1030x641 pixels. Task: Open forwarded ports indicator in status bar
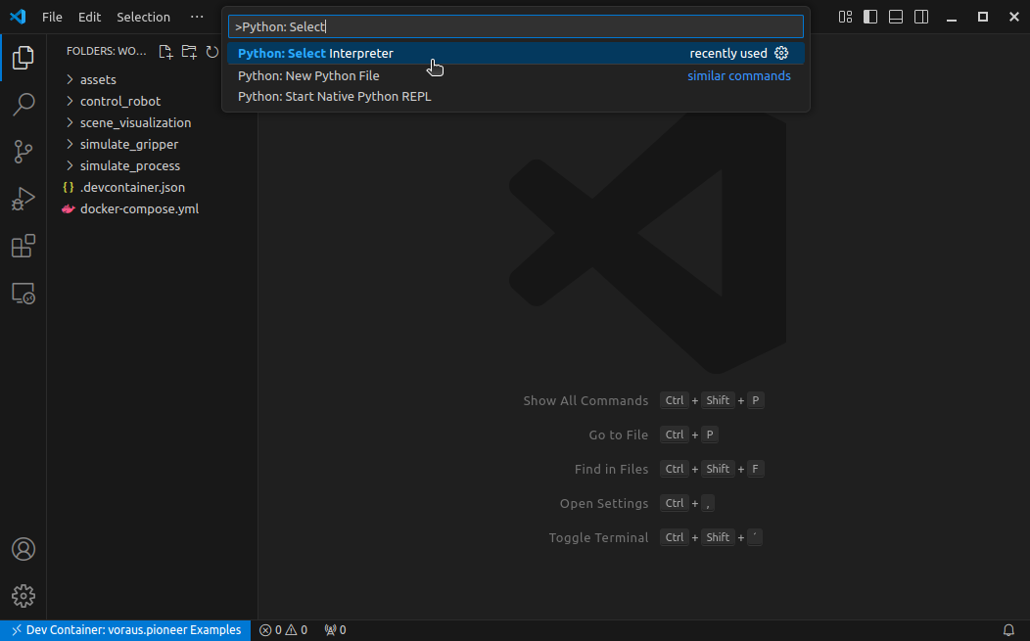335,630
